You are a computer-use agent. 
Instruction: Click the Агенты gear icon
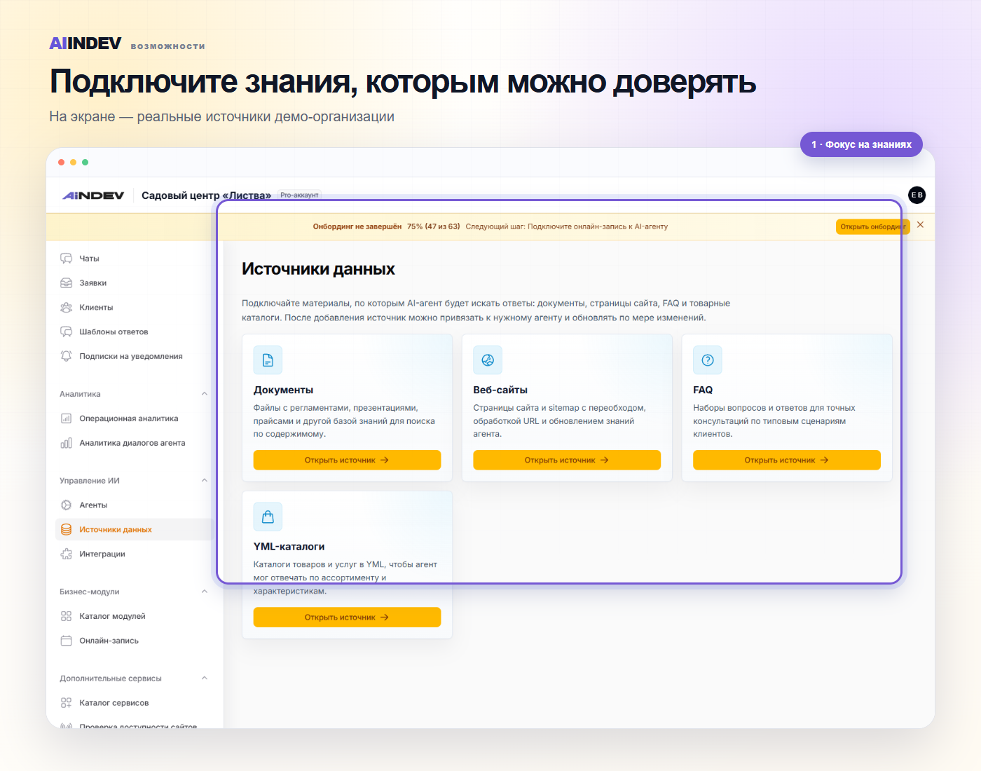(66, 505)
